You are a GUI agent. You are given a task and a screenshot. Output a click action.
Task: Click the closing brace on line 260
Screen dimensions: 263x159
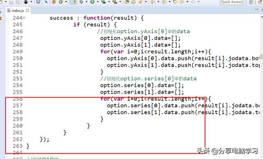point(88,126)
